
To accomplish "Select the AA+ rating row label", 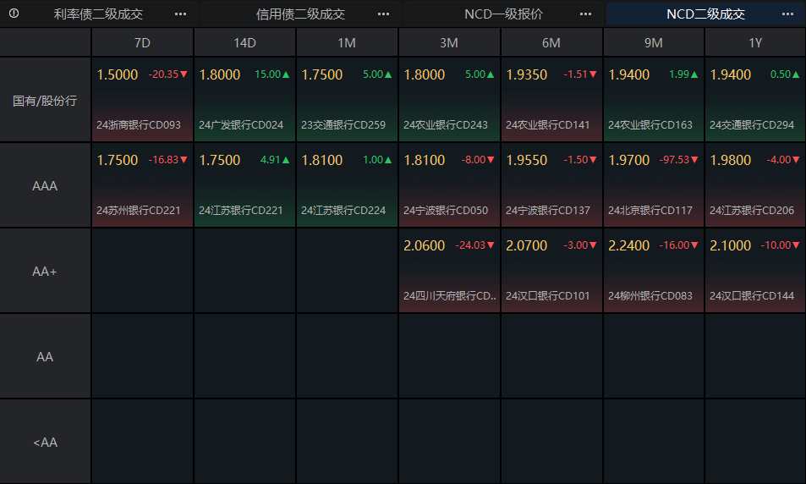I will click(45, 271).
